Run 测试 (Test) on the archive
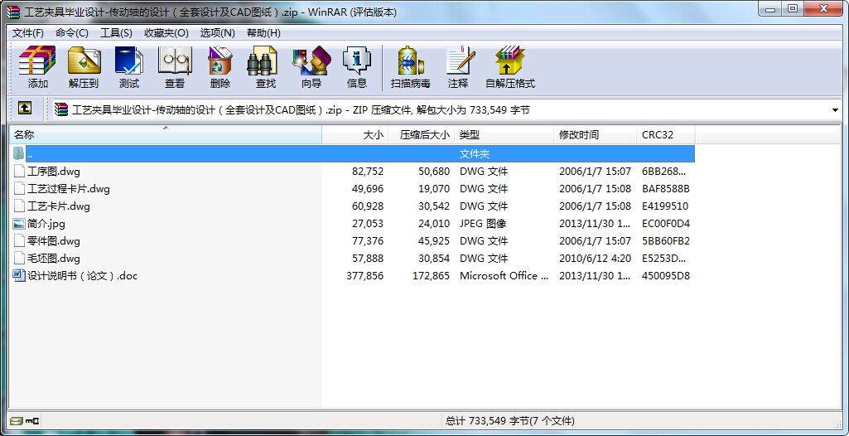Screen dimensions: 849x436 (x=129, y=61)
